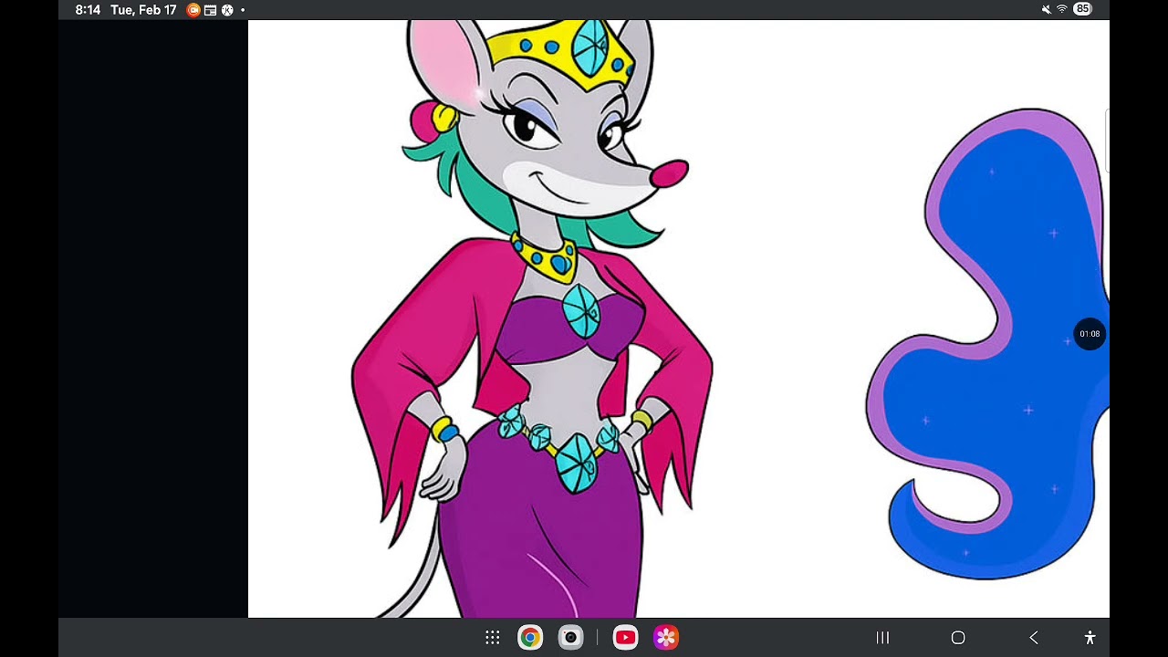Tap the mouse character drawing

tap(533, 319)
